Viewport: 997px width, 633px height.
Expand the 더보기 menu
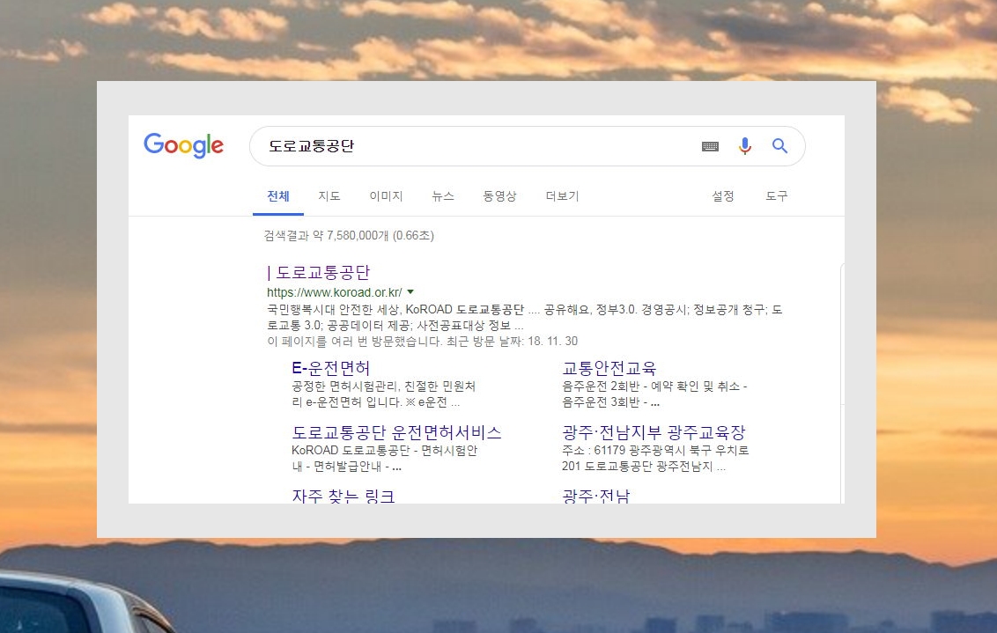(x=563, y=196)
